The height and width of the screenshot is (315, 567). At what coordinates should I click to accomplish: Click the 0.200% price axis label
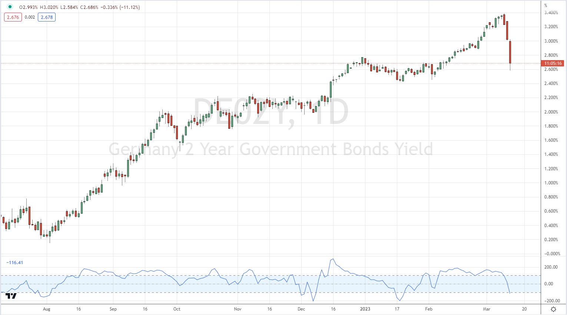pyautogui.click(x=551, y=240)
